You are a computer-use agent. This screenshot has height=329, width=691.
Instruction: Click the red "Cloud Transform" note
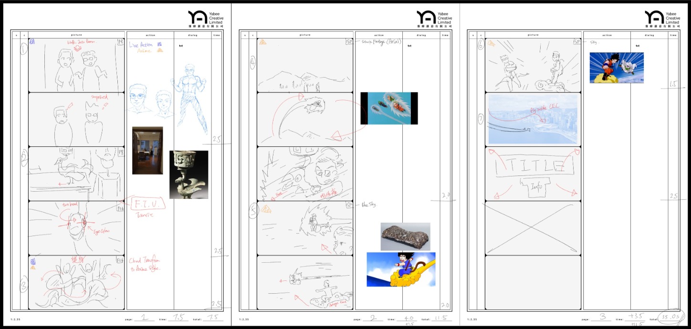pyautogui.click(x=145, y=265)
